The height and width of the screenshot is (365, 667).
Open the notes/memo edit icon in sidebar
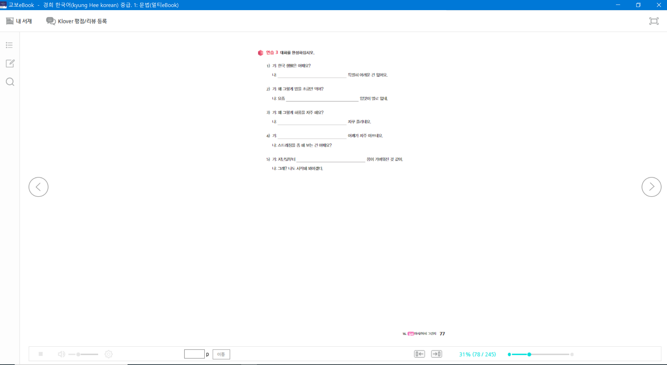[10, 63]
